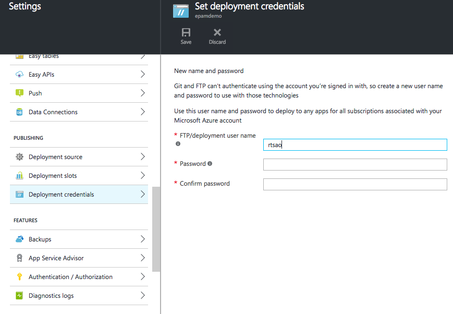Open Diagnostics logs
The height and width of the screenshot is (314, 453).
pyautogui.click(x=79, y=296)
